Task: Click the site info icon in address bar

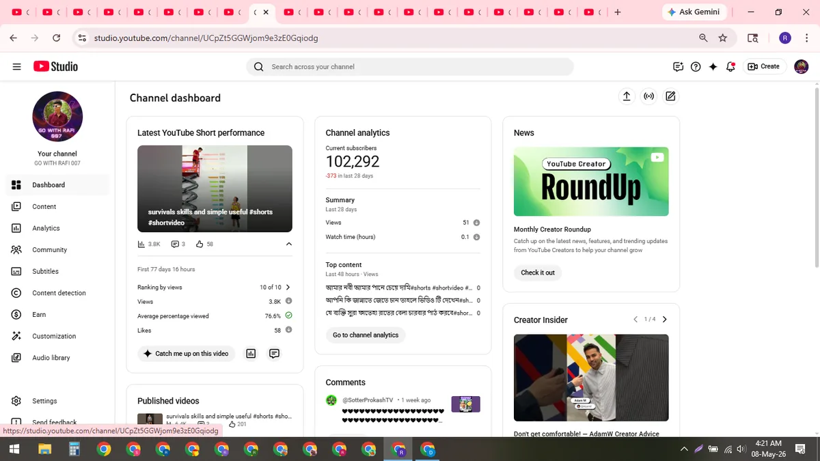Action: (82, 38)
